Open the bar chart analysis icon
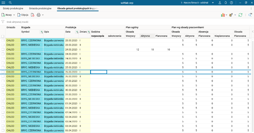 click(x=223, y=15)
